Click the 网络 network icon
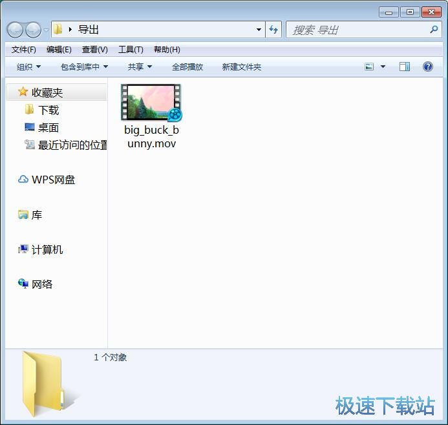Viewport: 448px width, 425px height. click(23, 284)
